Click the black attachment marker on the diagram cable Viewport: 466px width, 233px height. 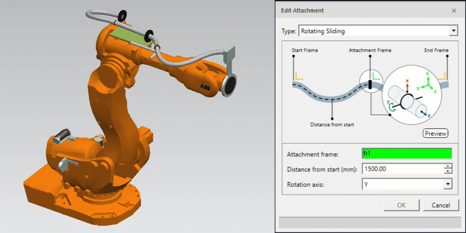point(370,84)
